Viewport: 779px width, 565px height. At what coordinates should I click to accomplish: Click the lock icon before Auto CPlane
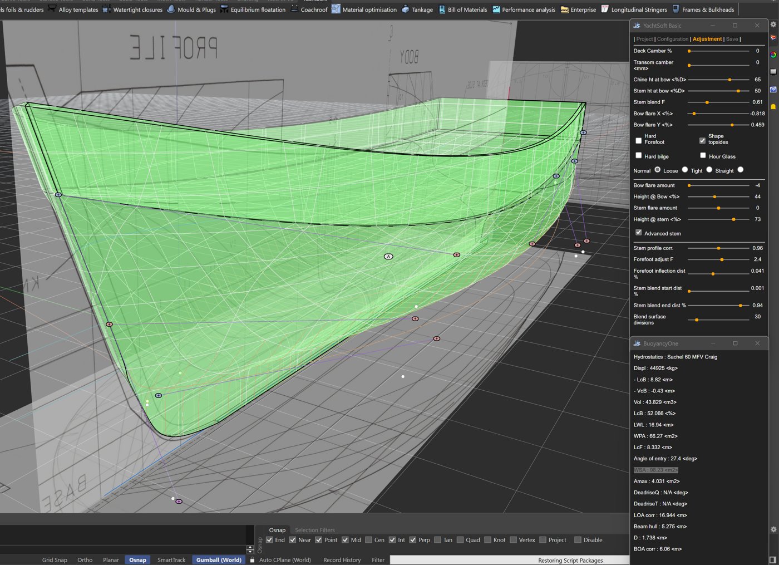pos(252,560)
